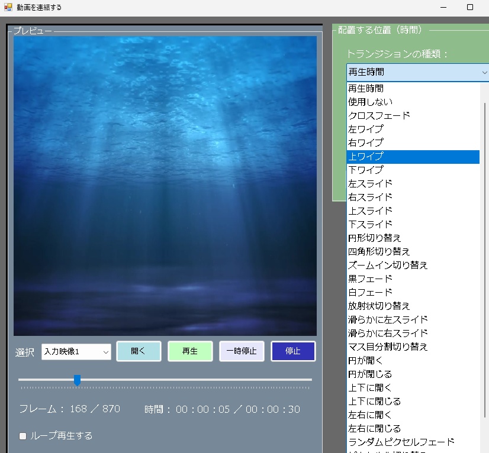
Task: Open the トランジションの種類 combo box
Action: click(x=417, y=72)
